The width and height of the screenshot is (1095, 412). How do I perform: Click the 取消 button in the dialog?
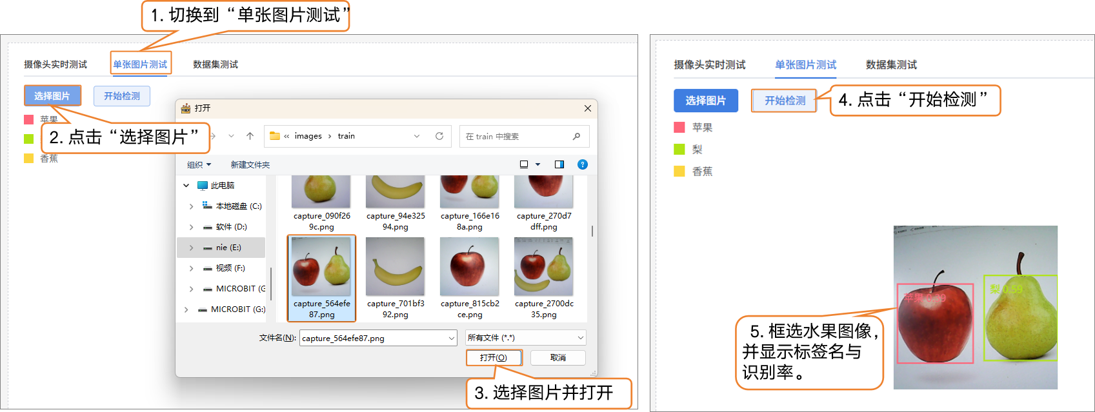558,358
